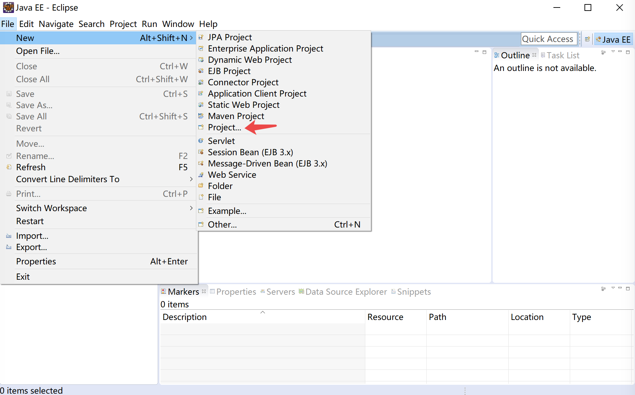Minimize the Outline view
Screen dimensions: 635x395
tap(620, 52)
